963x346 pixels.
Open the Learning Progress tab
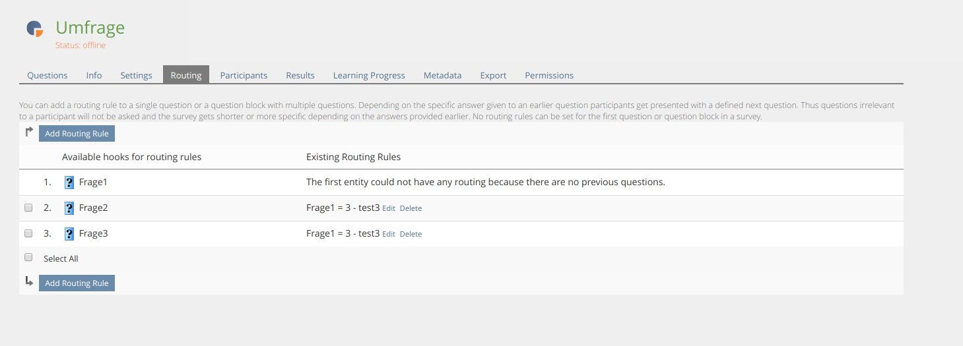(x=369, y=75)
